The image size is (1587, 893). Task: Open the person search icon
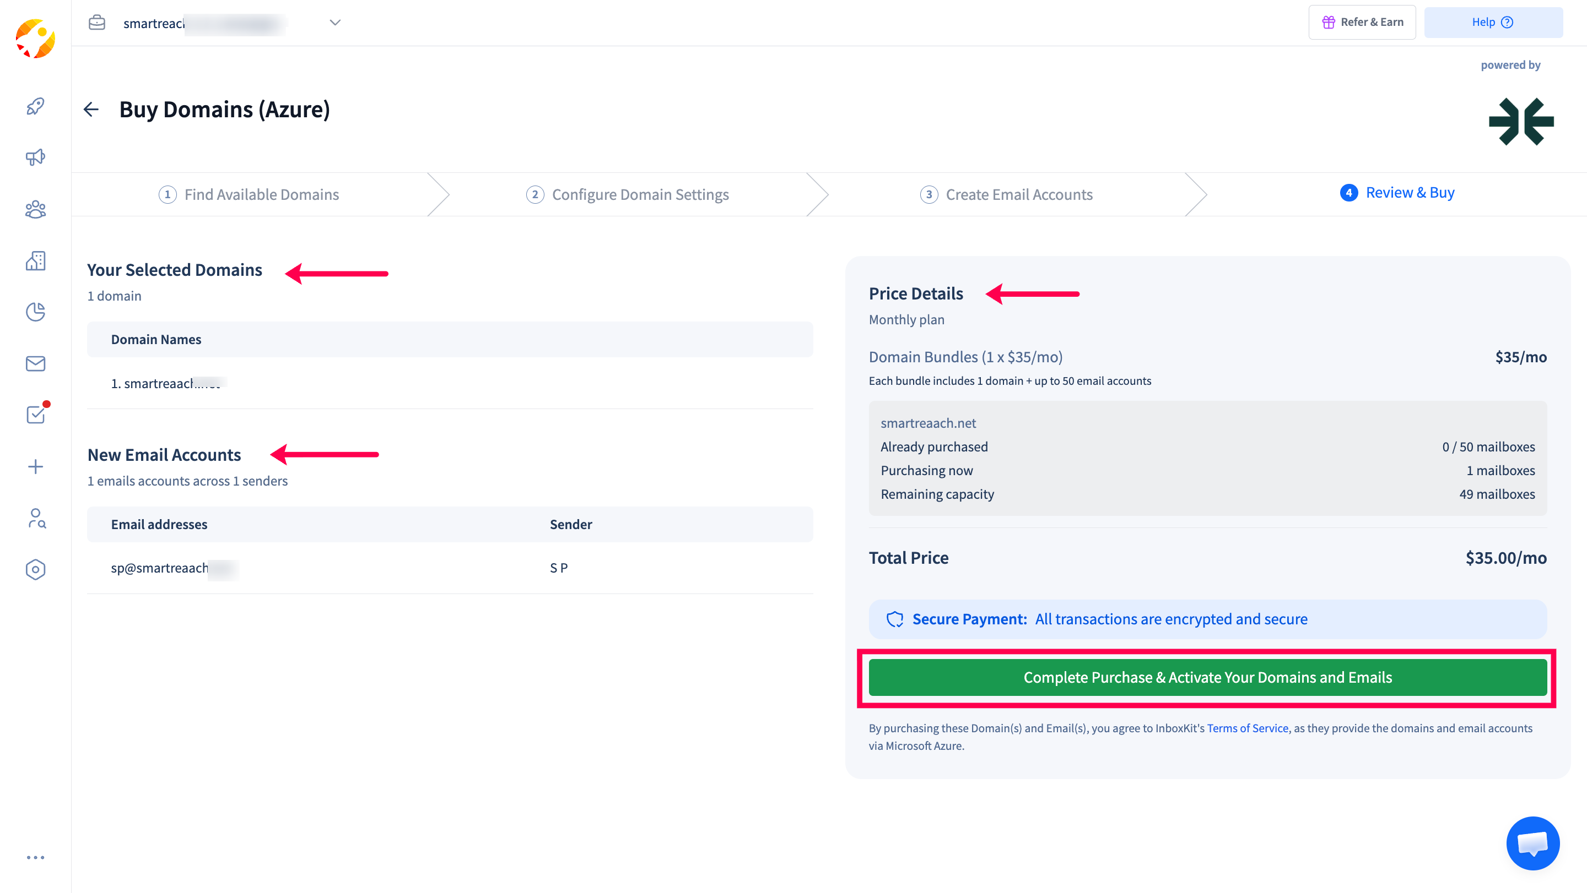tap(35, 518)
